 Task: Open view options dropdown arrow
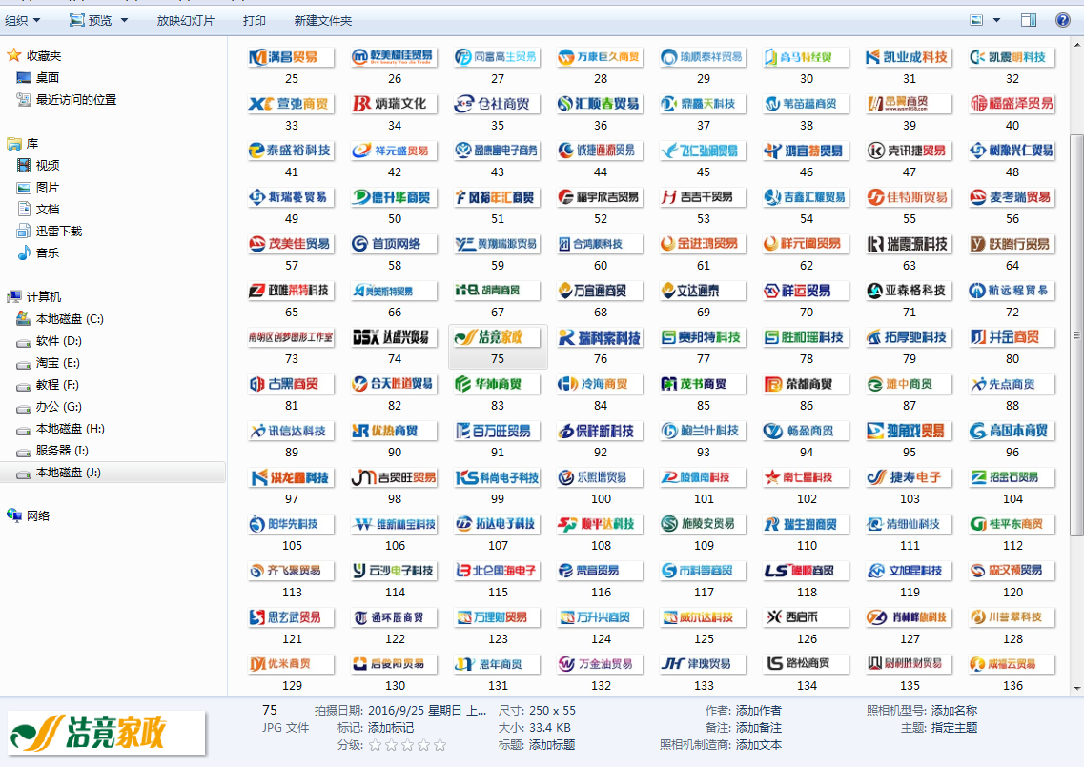pos(996,20)
